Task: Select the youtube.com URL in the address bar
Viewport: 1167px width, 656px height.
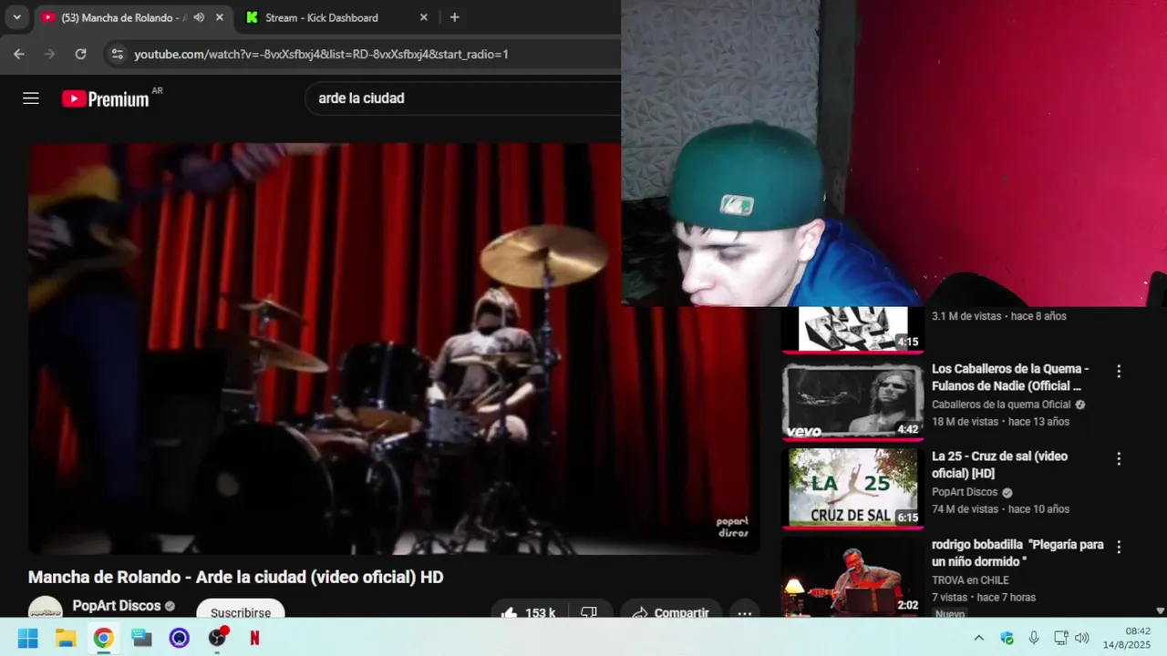Action: pos(321,54)
